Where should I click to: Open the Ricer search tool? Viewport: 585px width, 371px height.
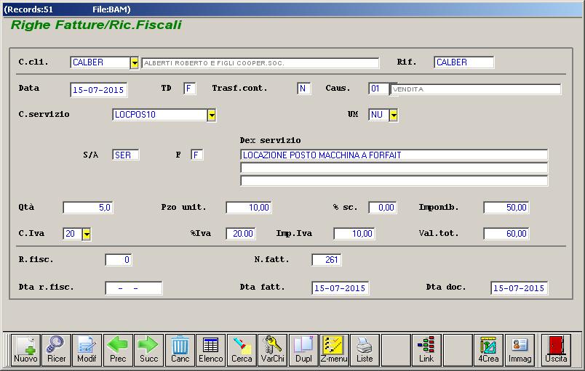pos(56,350)
